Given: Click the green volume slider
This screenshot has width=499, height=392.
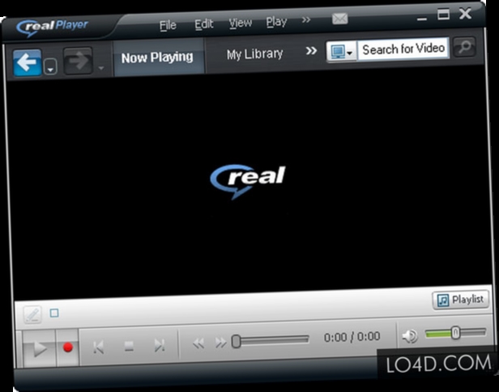Looking at the screenshot, I should 456,333.
